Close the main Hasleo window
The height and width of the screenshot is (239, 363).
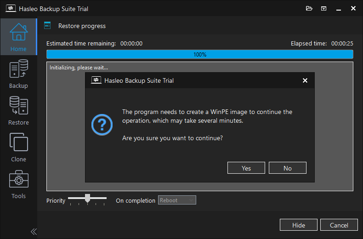tap(353, 8)
